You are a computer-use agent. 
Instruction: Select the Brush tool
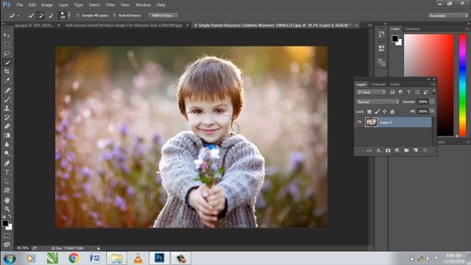7,99
